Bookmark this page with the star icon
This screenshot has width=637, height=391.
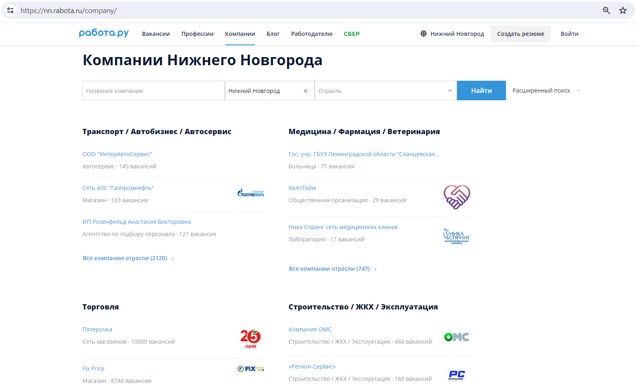[x=623, y=11]
